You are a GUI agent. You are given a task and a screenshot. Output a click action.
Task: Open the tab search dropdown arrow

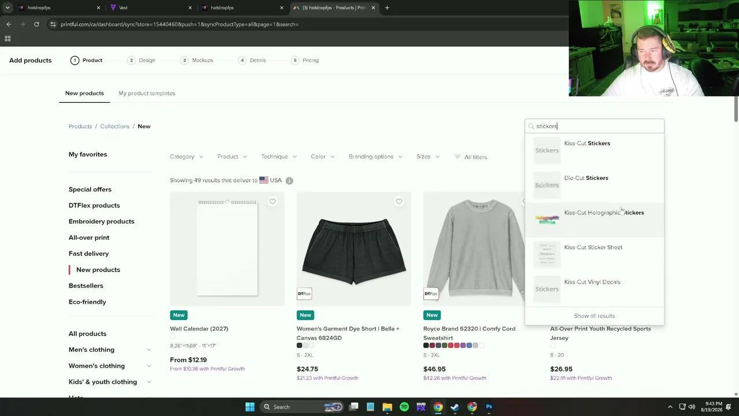8,8
